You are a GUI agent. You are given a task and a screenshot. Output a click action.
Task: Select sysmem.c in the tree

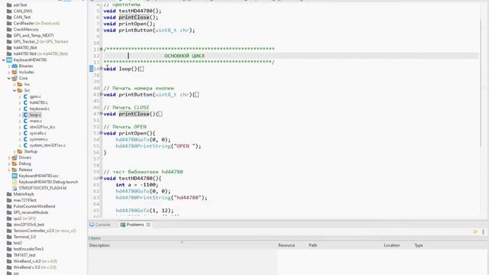click(38, 139)
